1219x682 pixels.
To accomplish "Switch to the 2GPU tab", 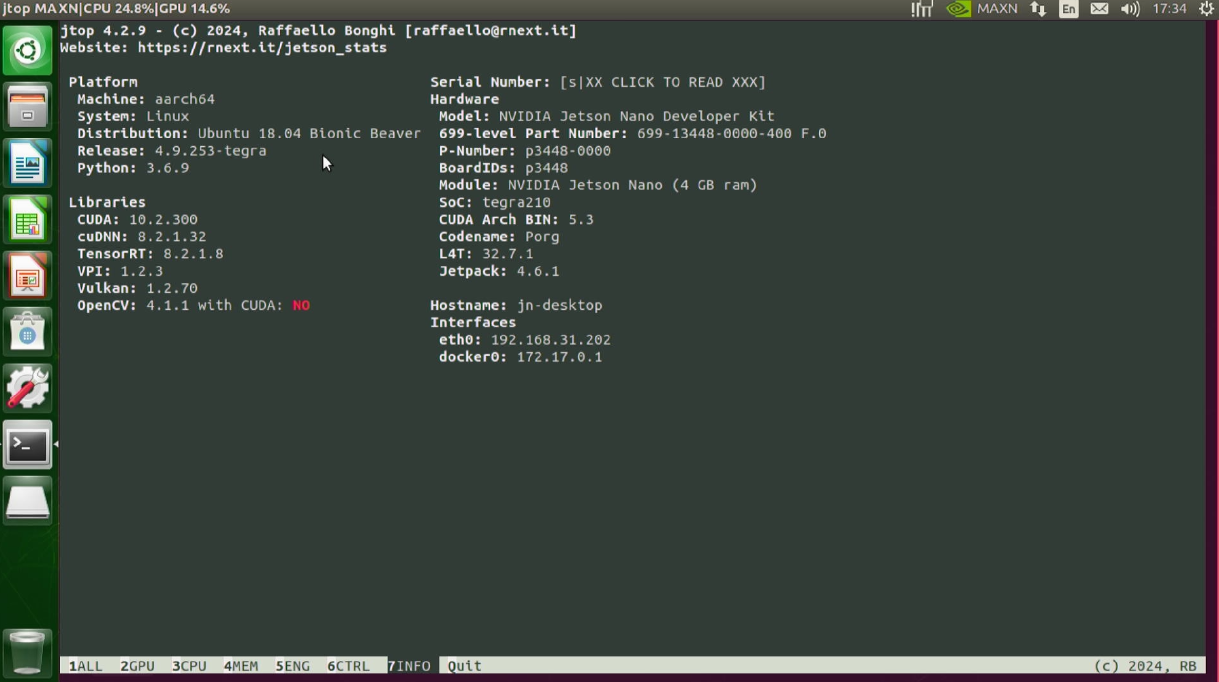I will click(137, 665).
